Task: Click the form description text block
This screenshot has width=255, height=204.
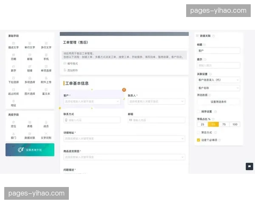Action: 124,55
